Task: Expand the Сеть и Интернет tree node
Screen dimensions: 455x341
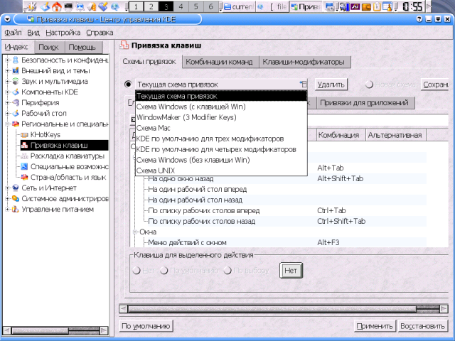Action: [x=7, y=188]
